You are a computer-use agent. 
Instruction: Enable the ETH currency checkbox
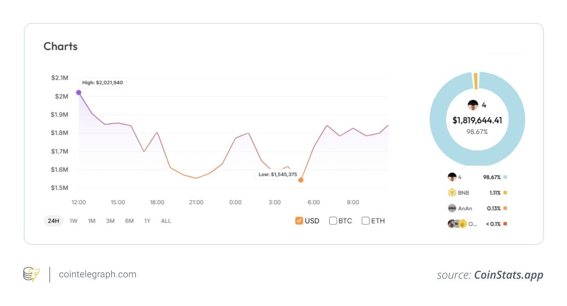(366, 221)
